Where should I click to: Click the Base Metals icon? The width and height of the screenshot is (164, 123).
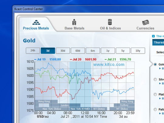pyautogui.click(x=74, y=22)
